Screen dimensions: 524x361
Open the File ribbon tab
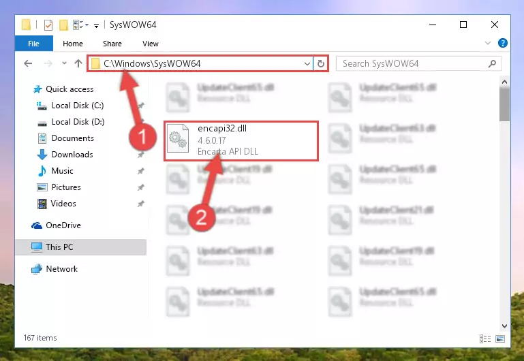34,44
